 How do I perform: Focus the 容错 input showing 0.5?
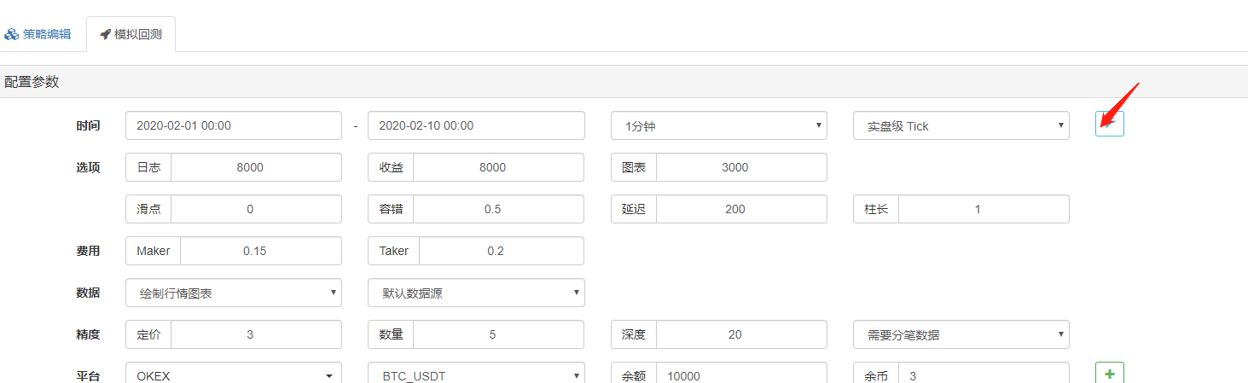499,209
